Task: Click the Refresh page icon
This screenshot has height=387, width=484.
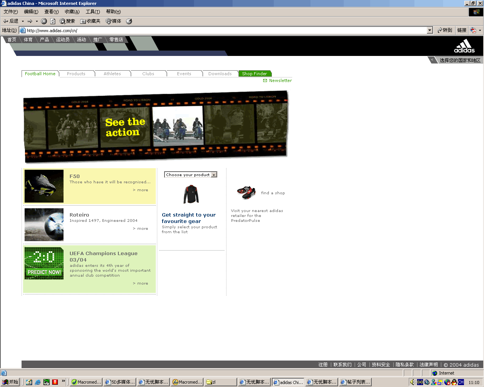Action: (53, 21)
